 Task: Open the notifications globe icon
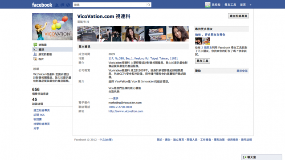pyautogui.click(x=68, y=5)
